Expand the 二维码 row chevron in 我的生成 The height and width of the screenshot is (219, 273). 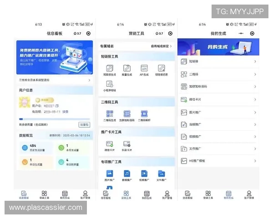click(255, 74)
